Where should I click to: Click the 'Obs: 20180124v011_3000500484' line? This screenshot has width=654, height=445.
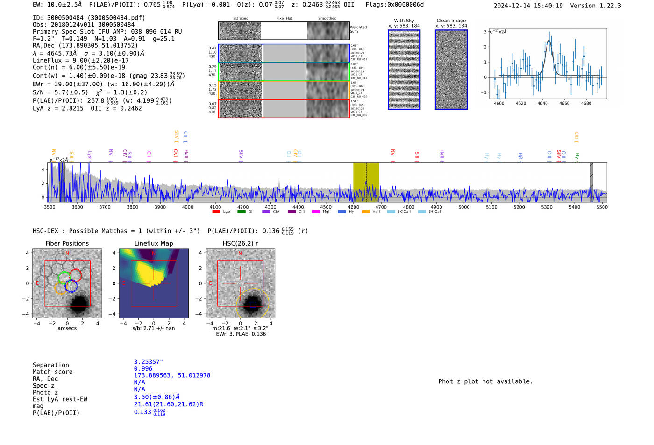pos(84,25)
